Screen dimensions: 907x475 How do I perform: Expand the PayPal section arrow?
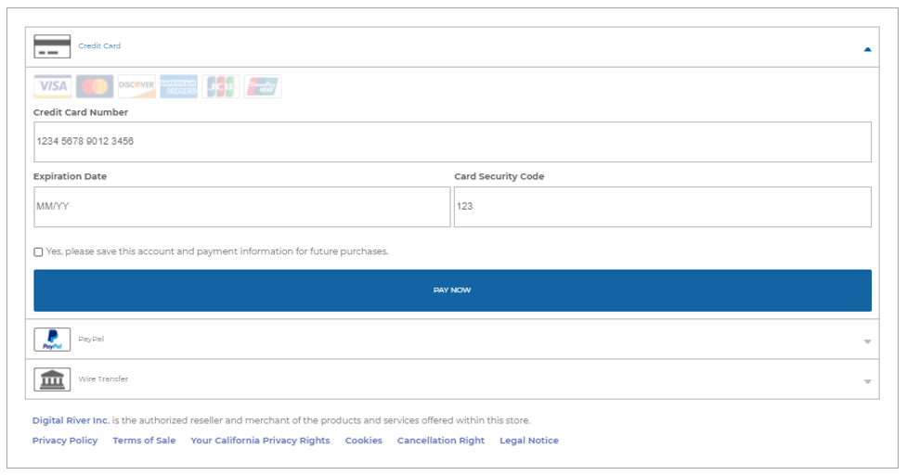click(867, 341)
